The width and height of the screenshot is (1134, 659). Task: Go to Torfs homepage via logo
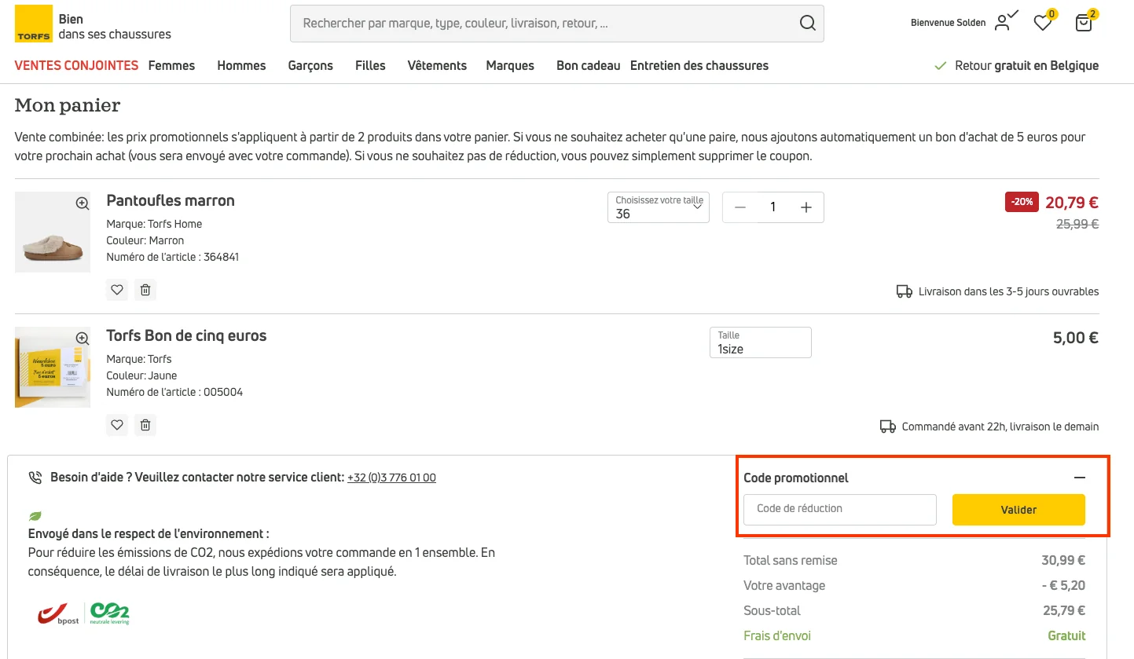pyautogui.click(x=33, y=24)
